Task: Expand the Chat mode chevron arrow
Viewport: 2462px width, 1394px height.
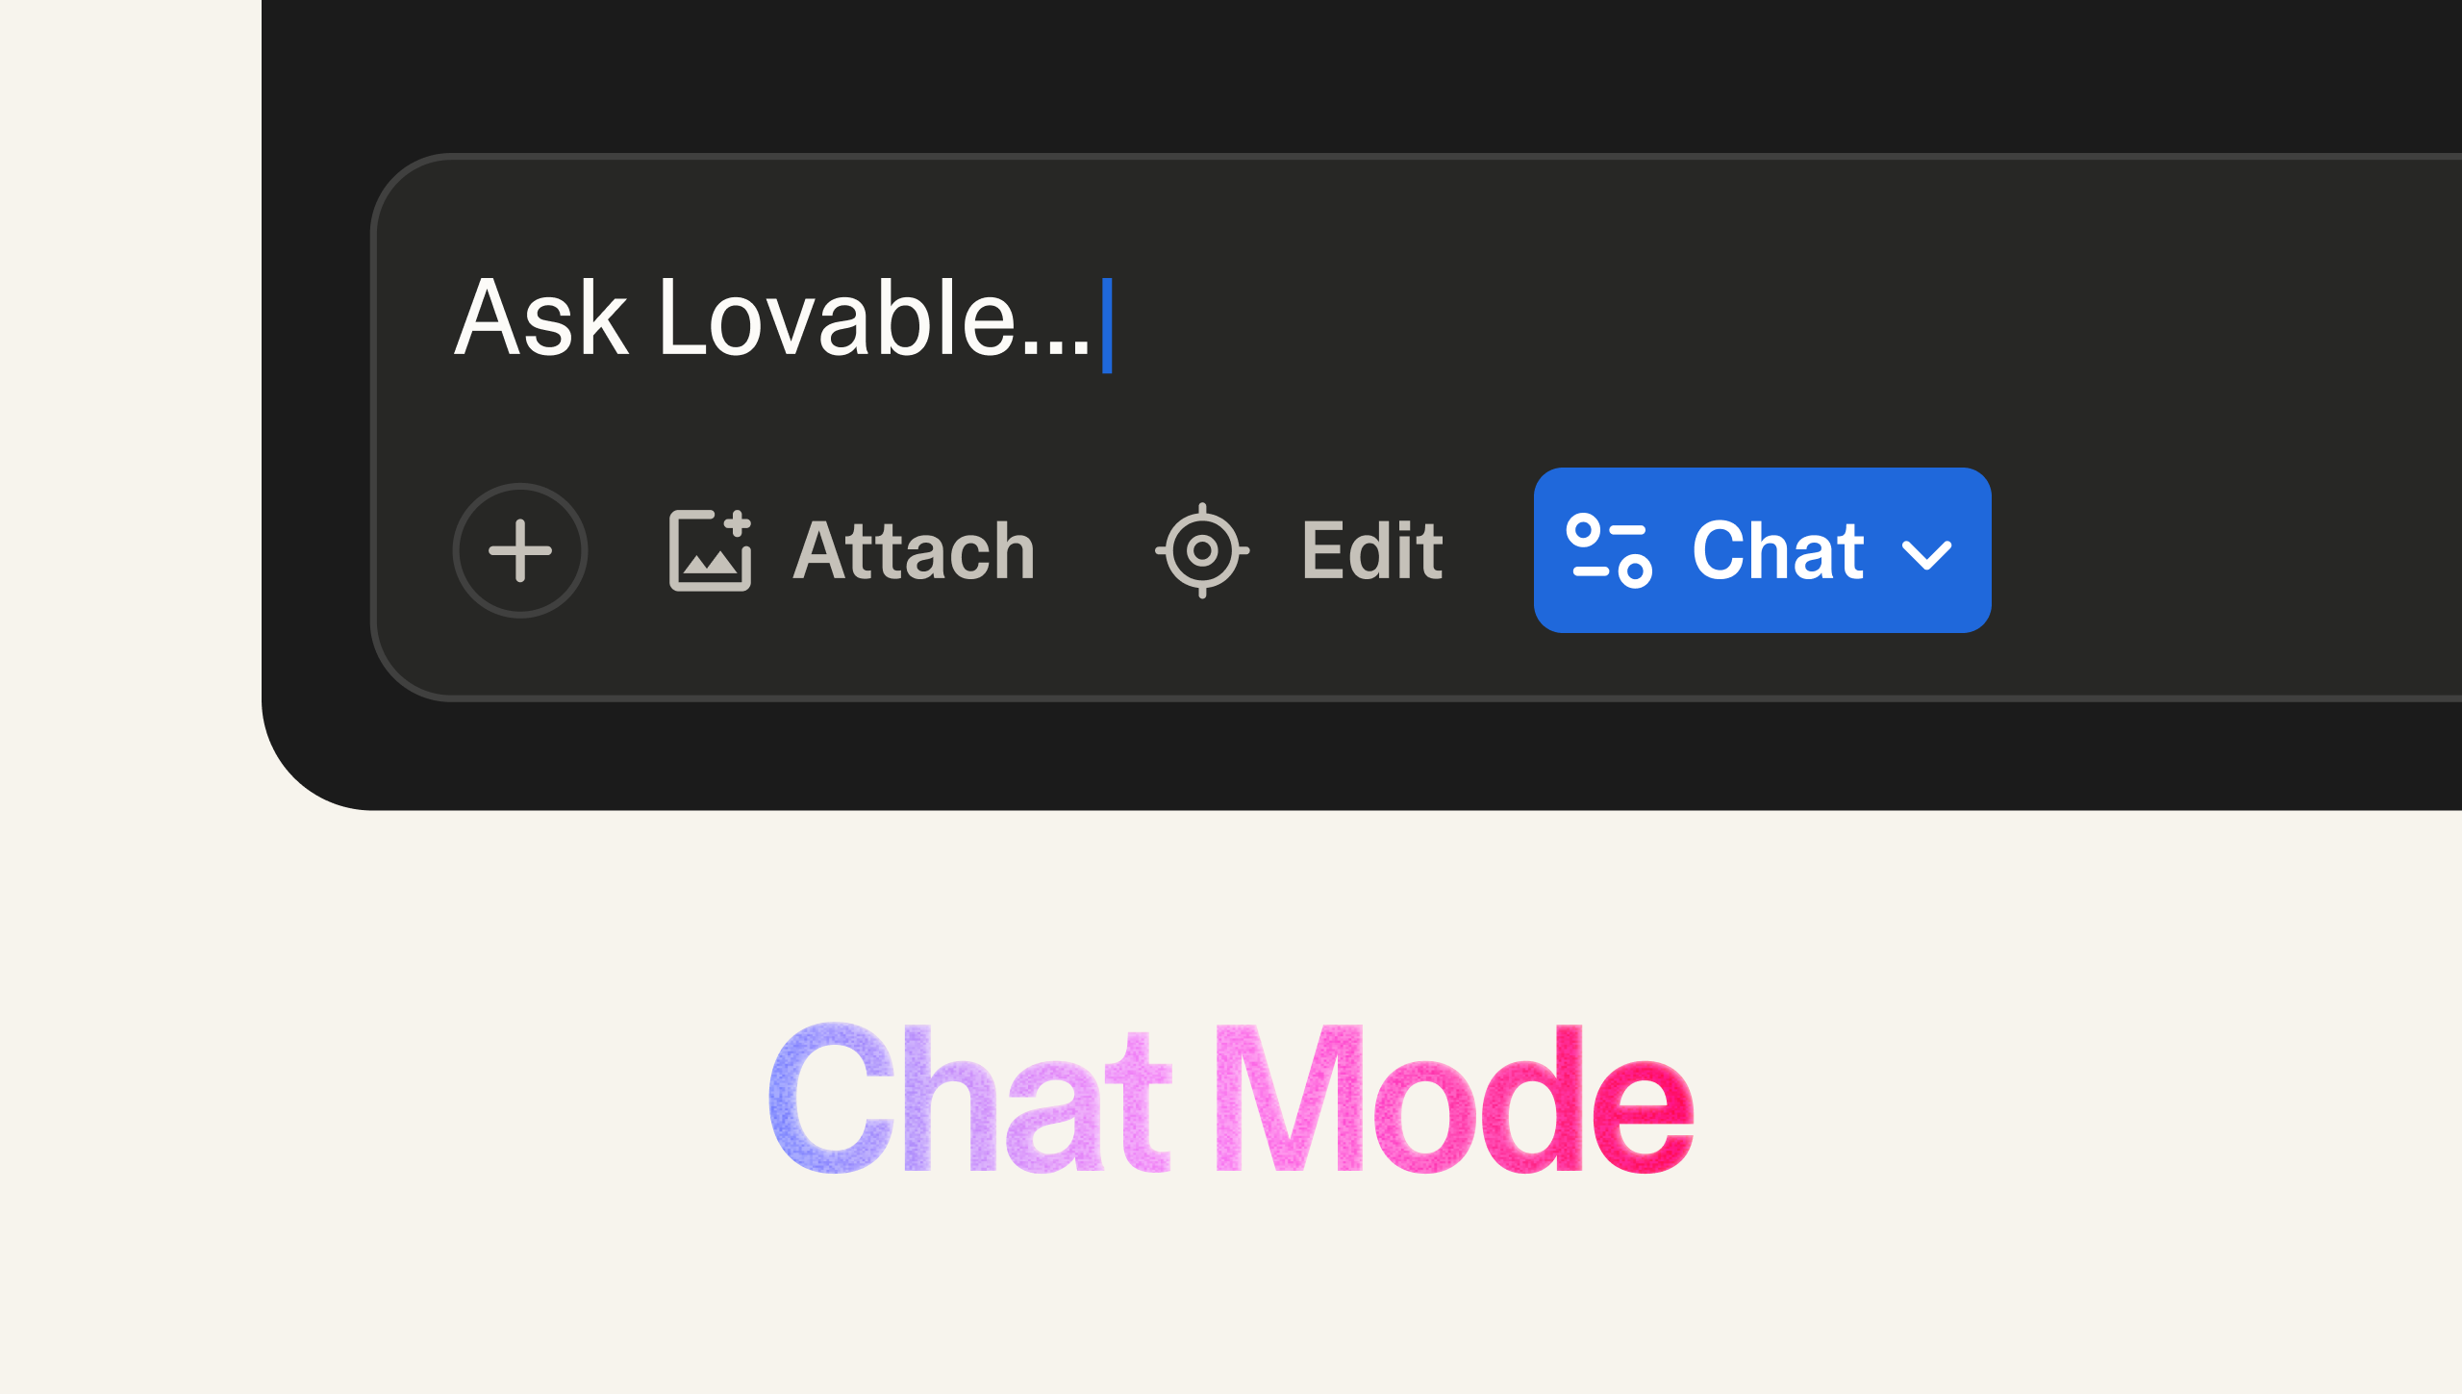Action: coord(1927,554)
